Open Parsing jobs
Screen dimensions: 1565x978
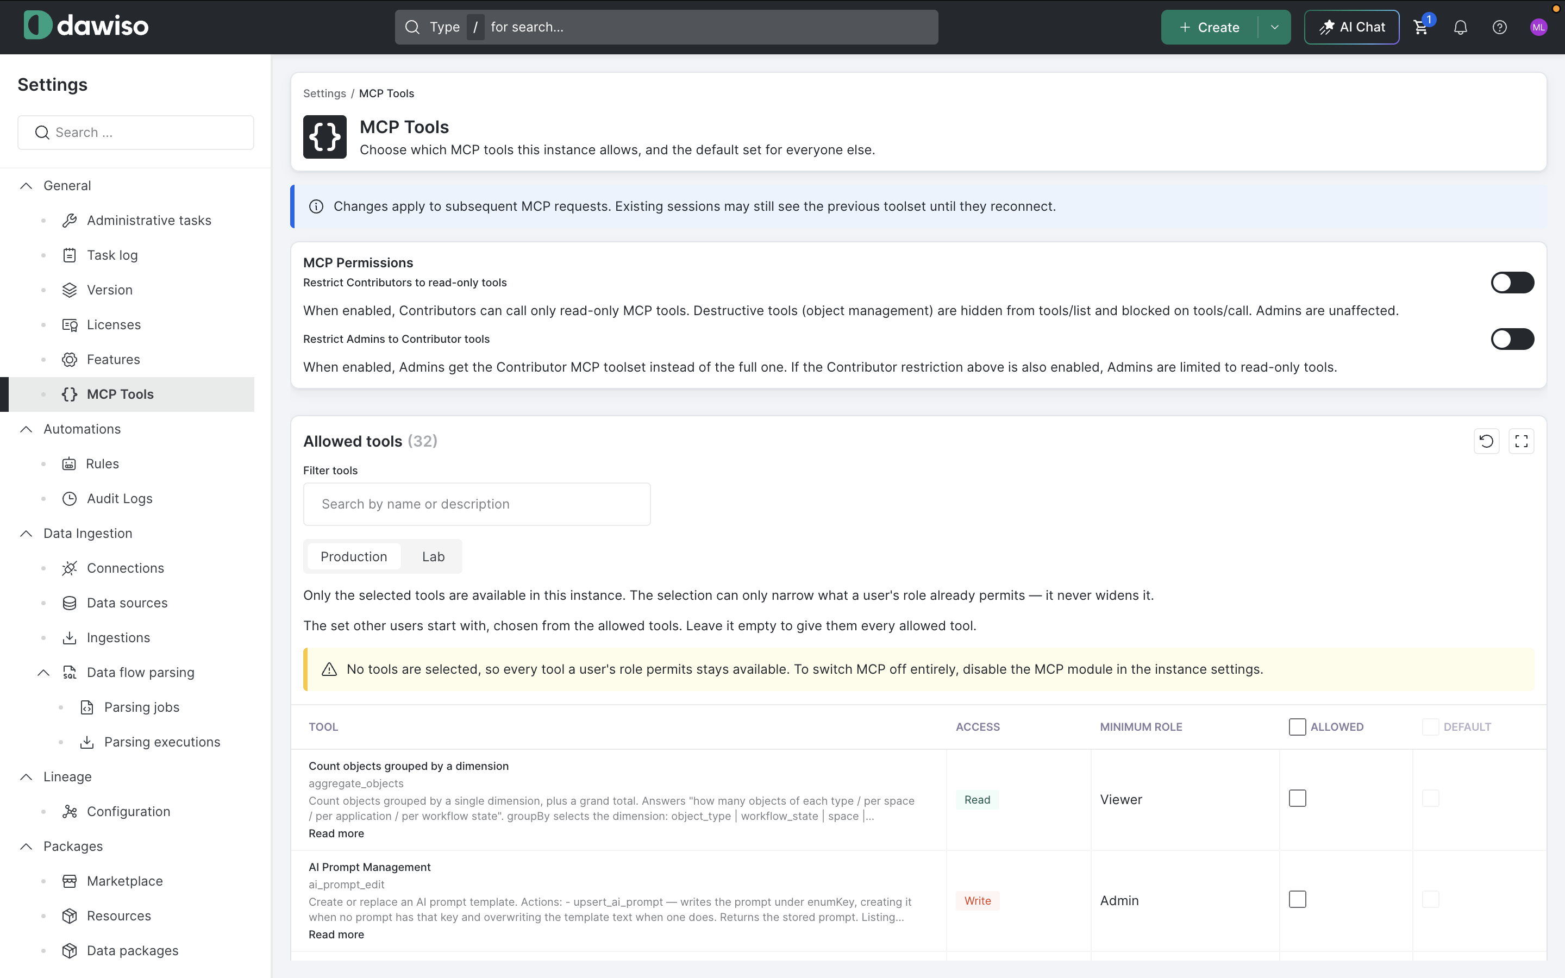click(142, 707)
